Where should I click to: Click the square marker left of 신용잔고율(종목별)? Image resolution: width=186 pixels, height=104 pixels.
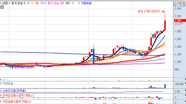click(x=1, y=91)
